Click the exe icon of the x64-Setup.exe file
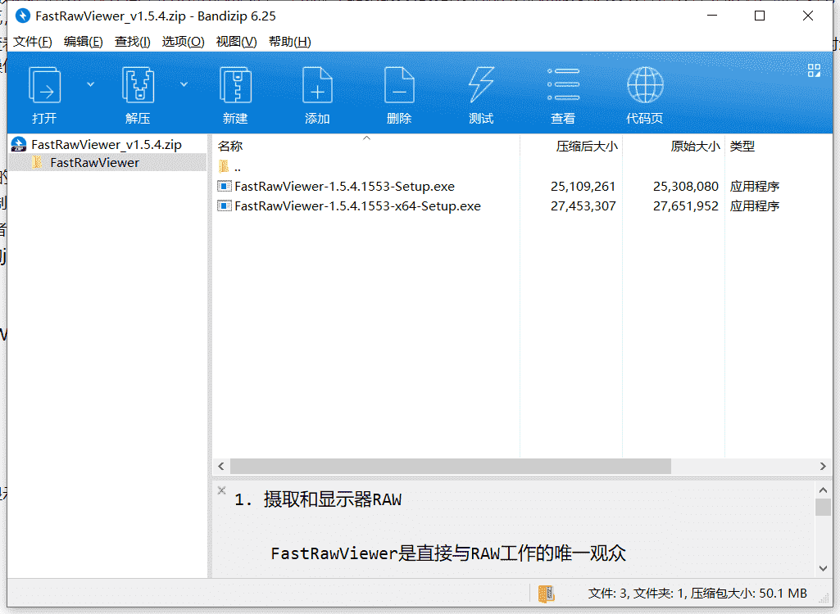This screenshot has width=840, height=614. coord(225,206)
